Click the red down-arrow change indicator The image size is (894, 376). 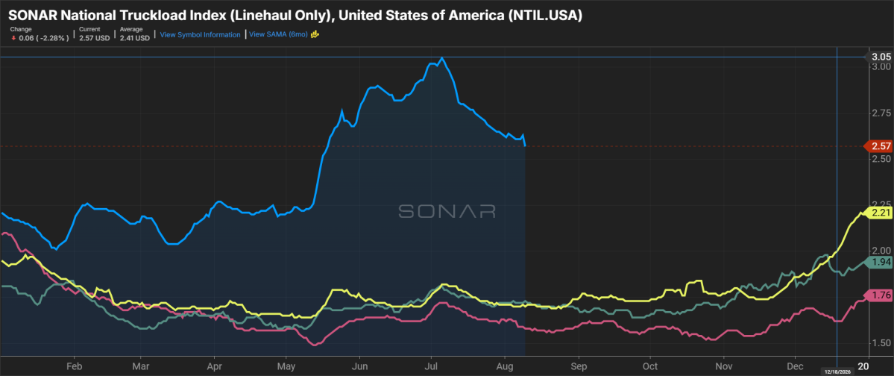click(13, 37)
